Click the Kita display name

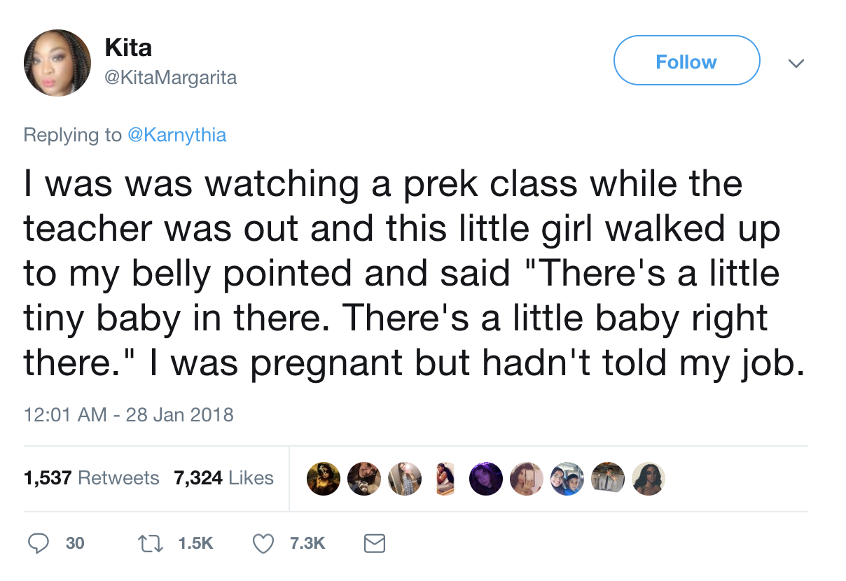[128, 48]
